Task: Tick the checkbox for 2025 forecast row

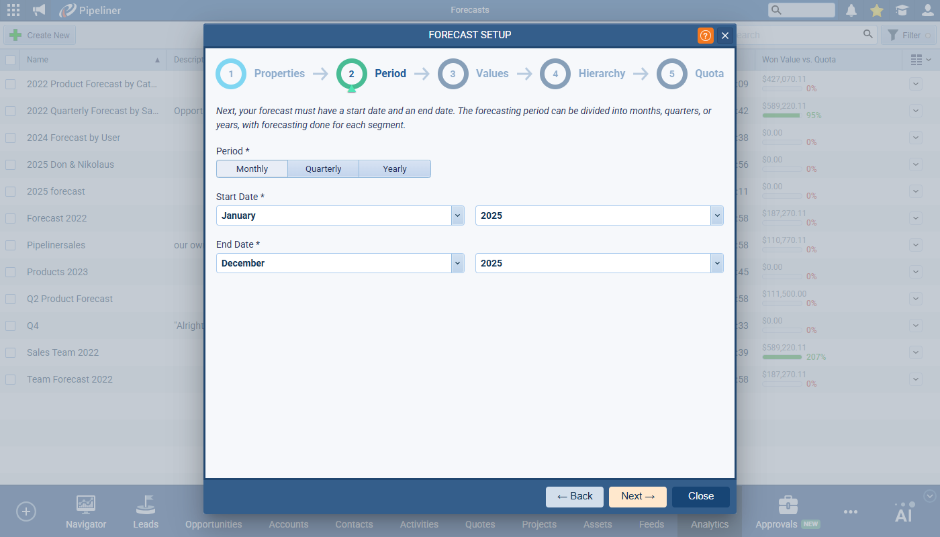Action: pos(10,191)
